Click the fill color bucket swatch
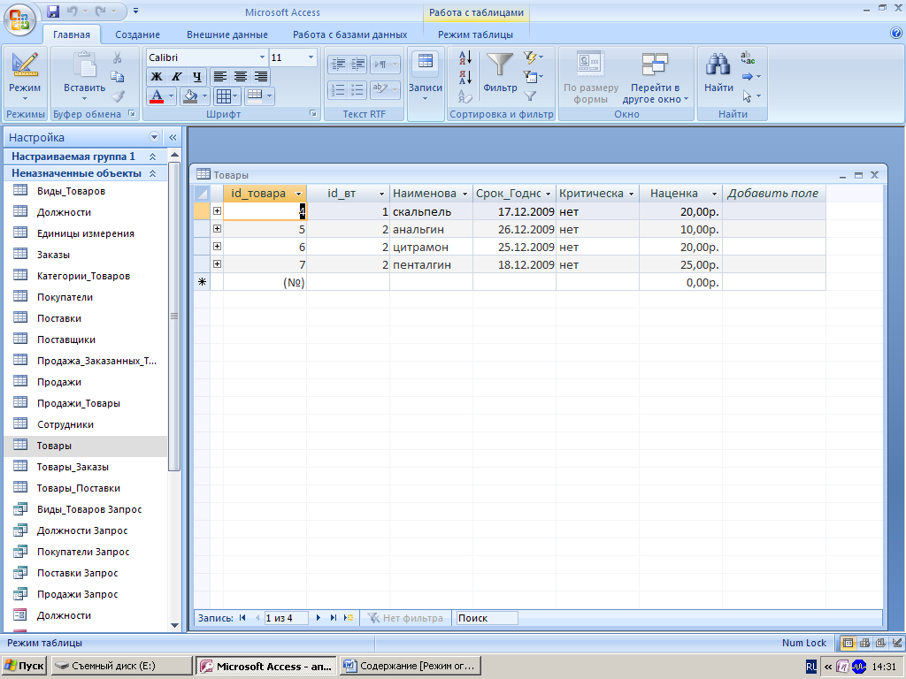Viewport: 906px width, 679px height. (x=189, y=95)
